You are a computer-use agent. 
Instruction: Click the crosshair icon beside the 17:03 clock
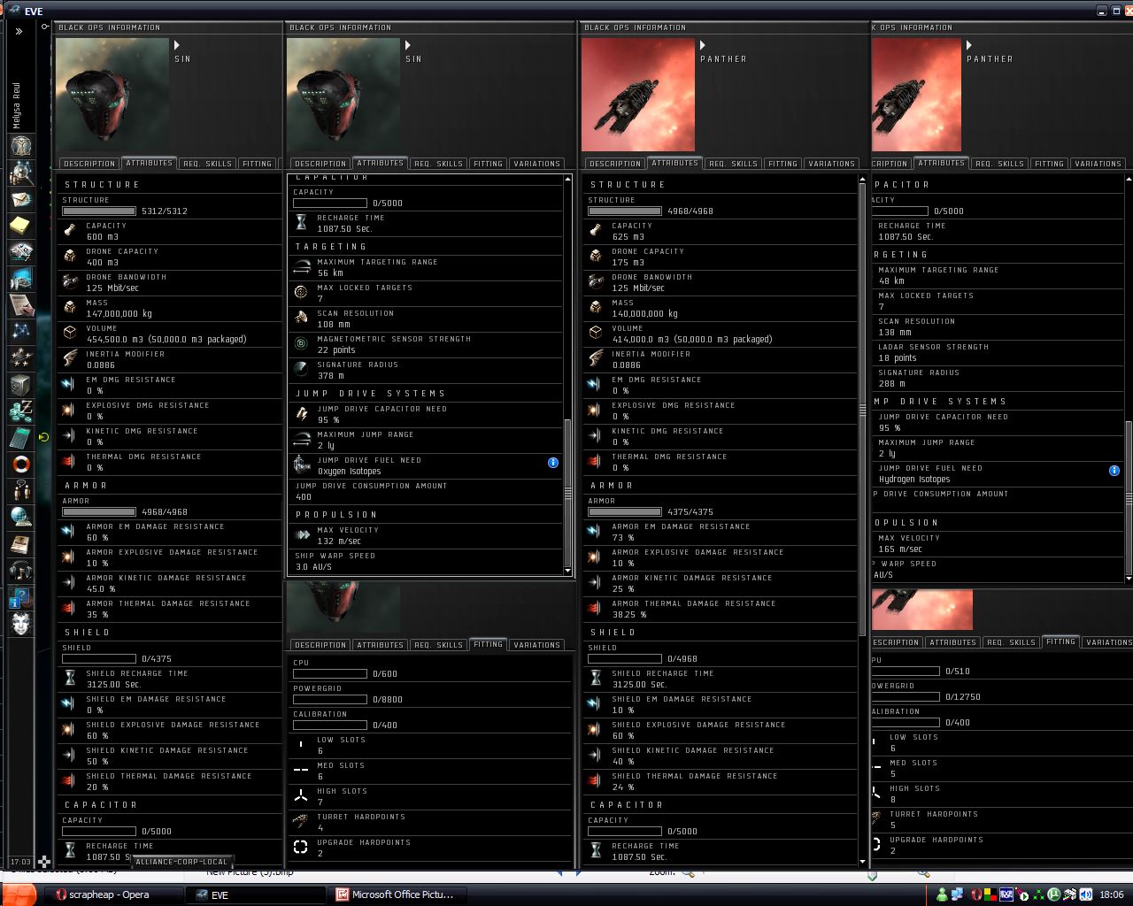coord(43,862)
